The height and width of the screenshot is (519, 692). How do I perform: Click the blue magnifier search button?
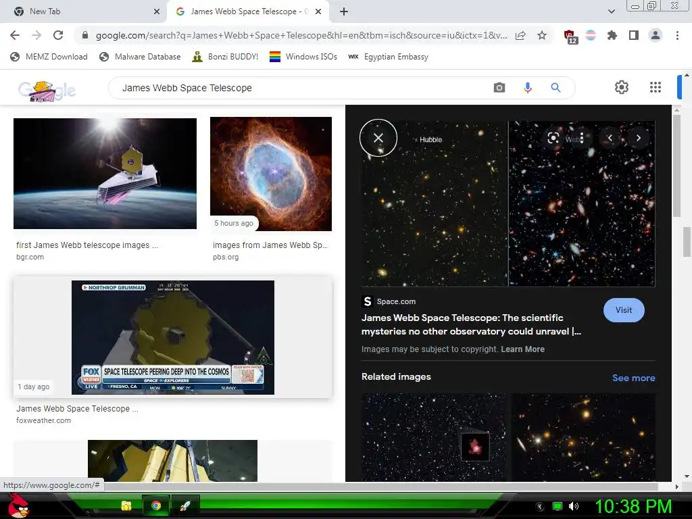[555, 87]
